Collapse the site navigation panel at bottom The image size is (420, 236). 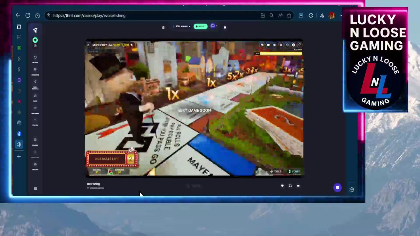pyautogui.click(x=35, y=188)
